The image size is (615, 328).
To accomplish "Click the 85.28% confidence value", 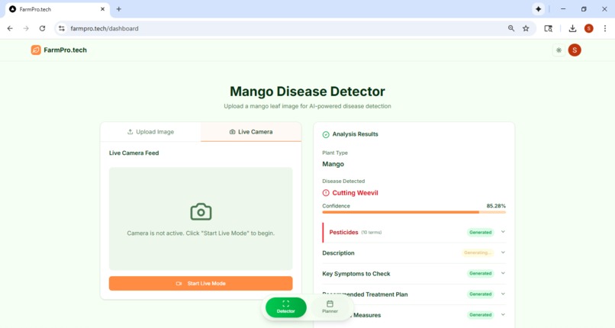I will click(496, 206).
